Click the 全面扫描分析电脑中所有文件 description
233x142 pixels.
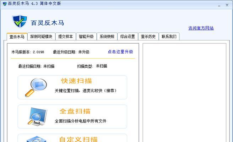click(x=81, y=121)
